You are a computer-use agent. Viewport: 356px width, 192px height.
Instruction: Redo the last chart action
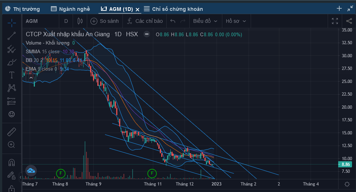coord(183,21)
